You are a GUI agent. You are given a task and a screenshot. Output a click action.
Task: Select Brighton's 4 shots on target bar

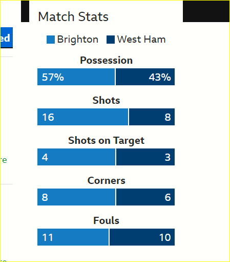[x=76, y=157]
